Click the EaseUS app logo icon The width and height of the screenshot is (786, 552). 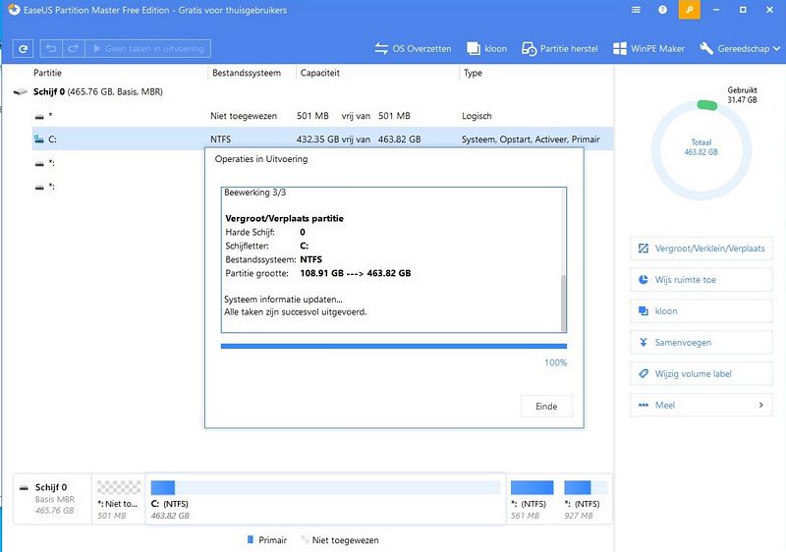tap(14, 10)
